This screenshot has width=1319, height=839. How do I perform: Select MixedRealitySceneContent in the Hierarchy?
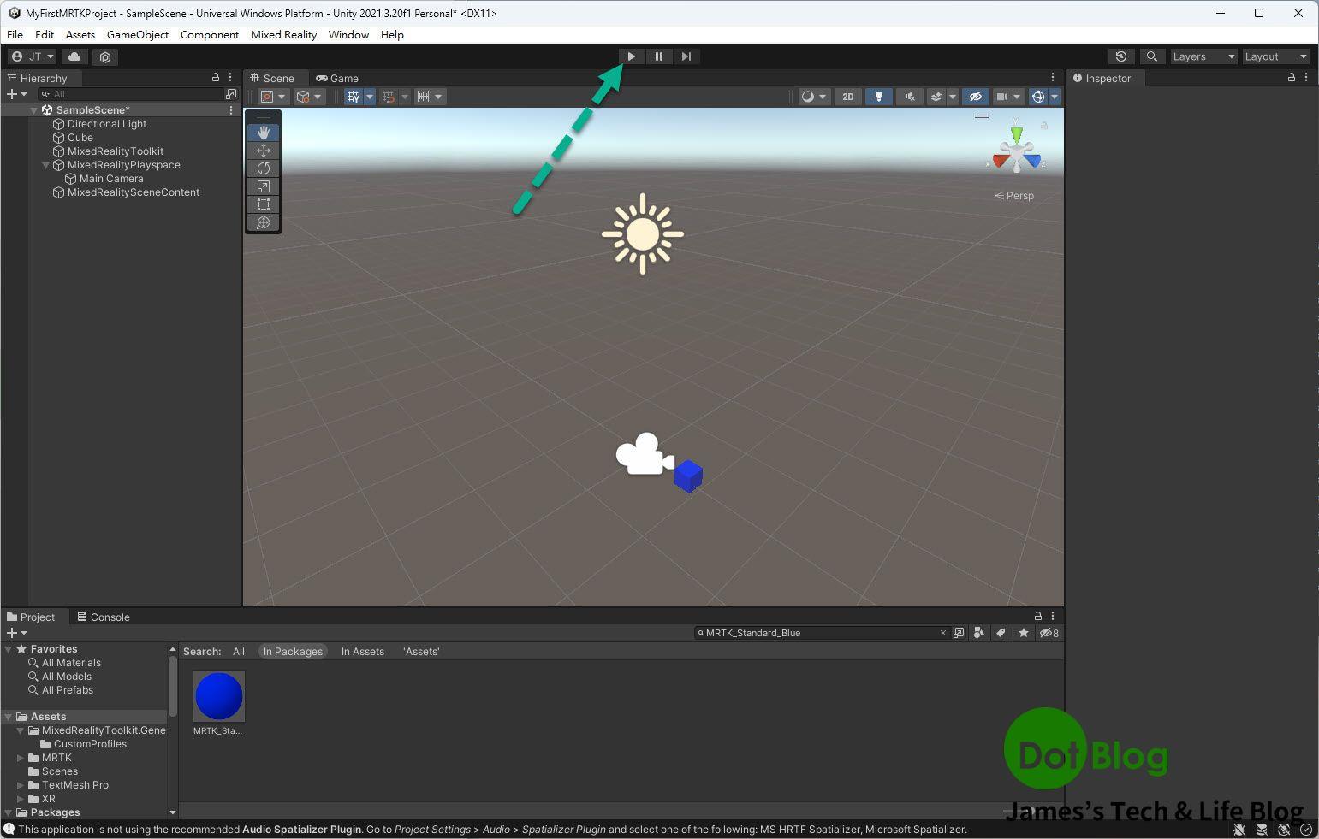[x=134, y=192]
